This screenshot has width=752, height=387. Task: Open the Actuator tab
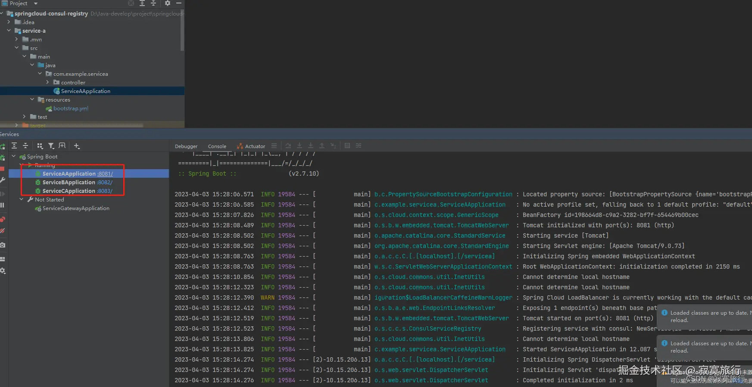pos(251,146)
